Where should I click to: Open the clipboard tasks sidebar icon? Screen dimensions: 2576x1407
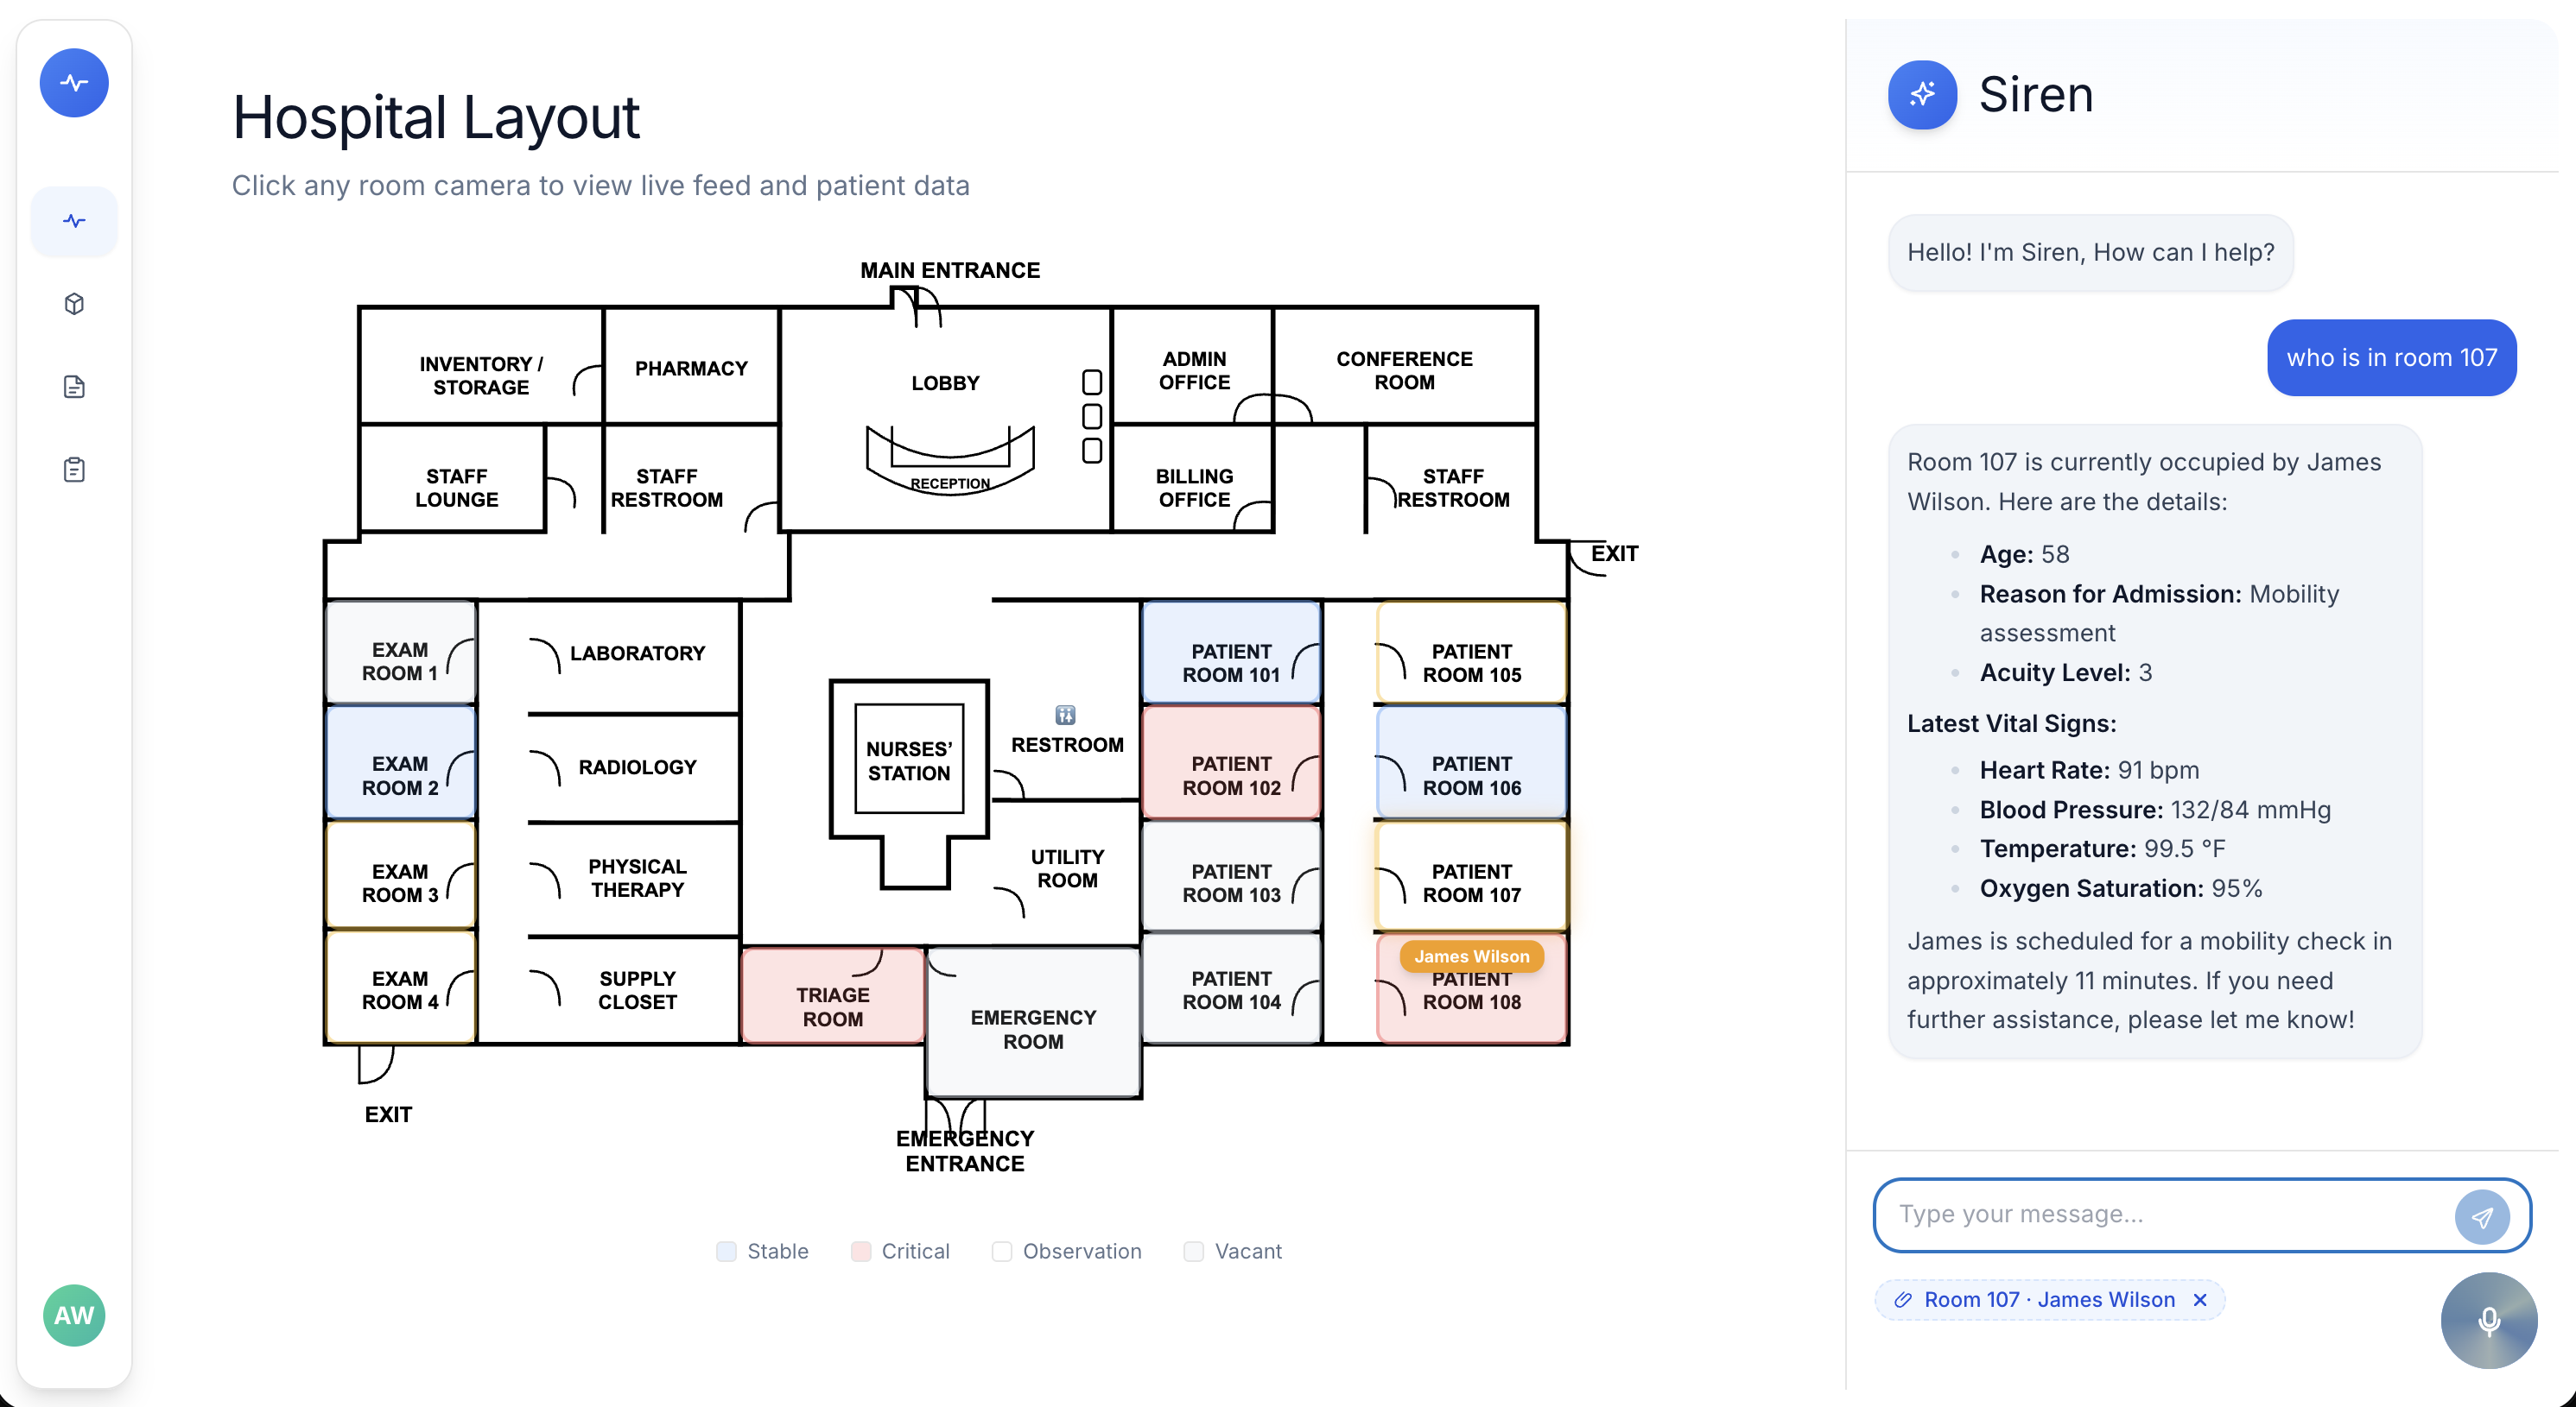74,470
